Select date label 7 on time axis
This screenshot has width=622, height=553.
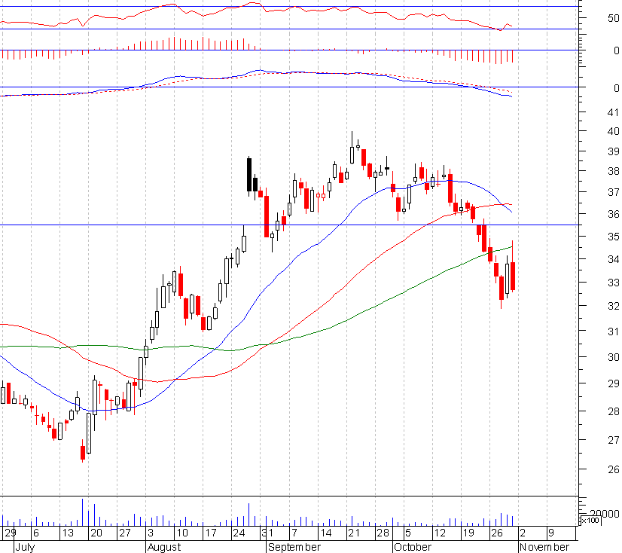(294, 533)
